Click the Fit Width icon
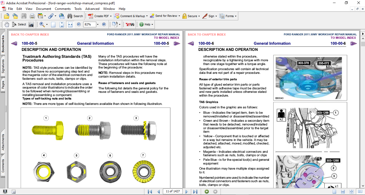 point(70,24)
